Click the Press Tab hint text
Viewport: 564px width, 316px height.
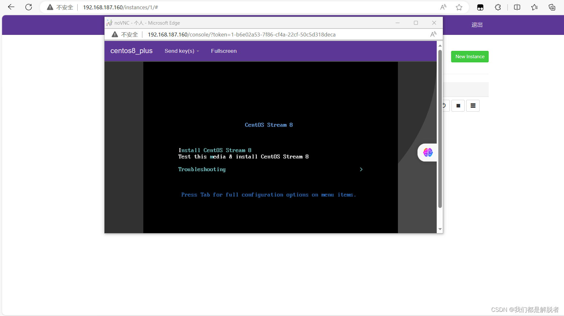pos(269,195)
